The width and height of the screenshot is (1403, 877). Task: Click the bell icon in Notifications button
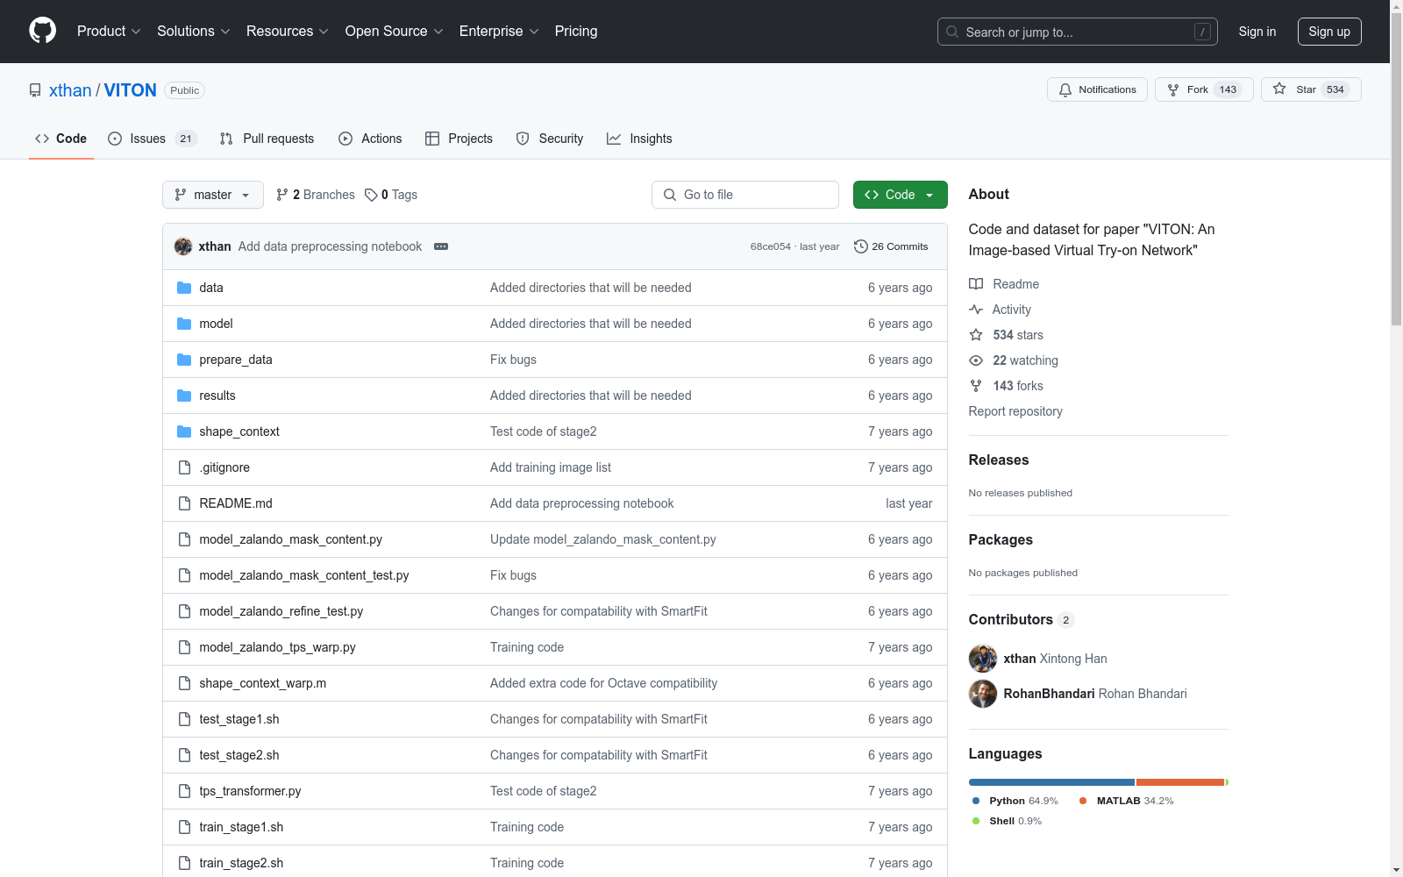point(1065,89)
